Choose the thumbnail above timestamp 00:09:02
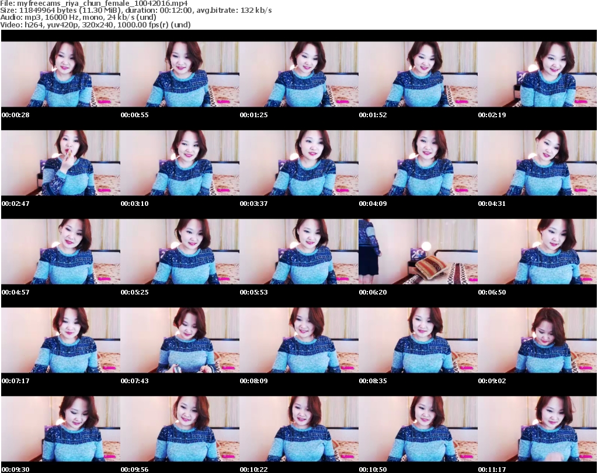This screenshot has width=598, height=473. [x=537, y=340]
